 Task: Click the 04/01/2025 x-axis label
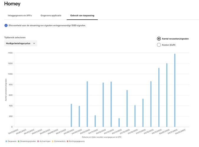point(14,132)
